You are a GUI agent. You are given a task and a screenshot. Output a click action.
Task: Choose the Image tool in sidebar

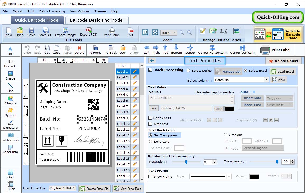[11, 76]
